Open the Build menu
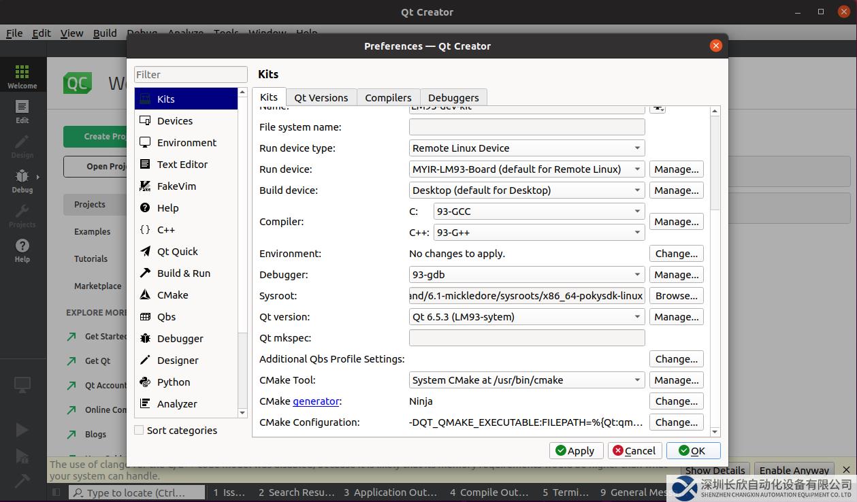The image size is (857, 502). pos(105,33)
